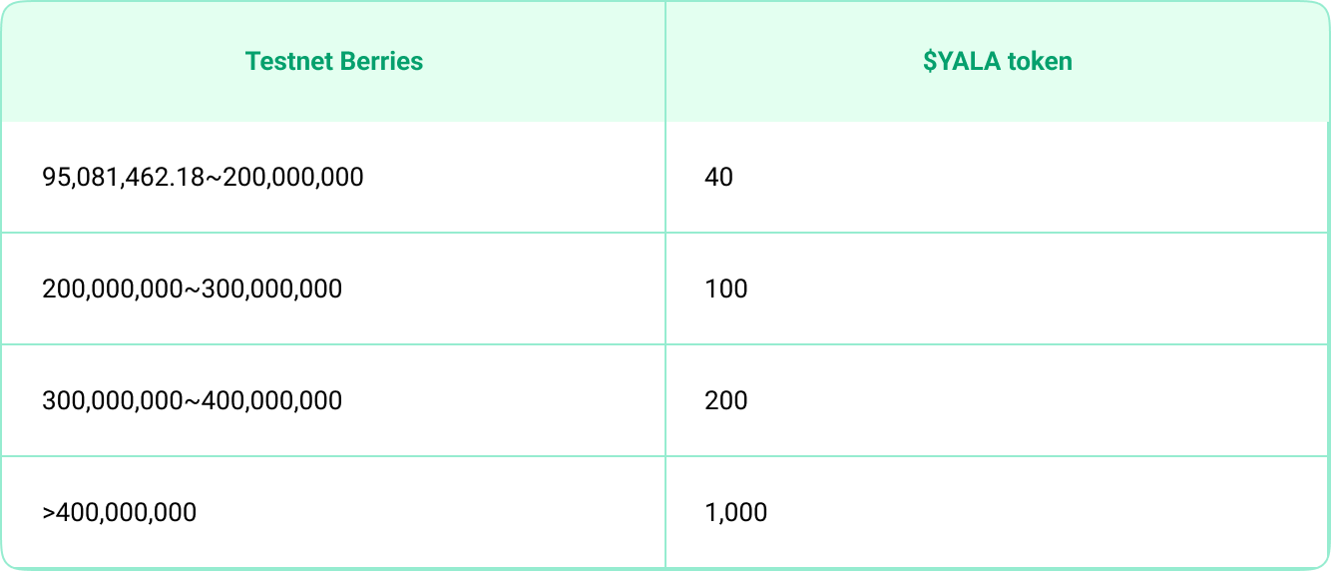Image resolution: width=1331 pixels, height=571 pixels.
Task: Select the 300,000,000~400,000,000 range cell
Action: click(333, 401)
